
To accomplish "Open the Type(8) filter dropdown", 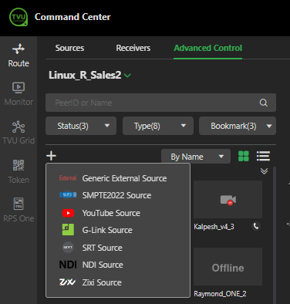I will [158, 126].
